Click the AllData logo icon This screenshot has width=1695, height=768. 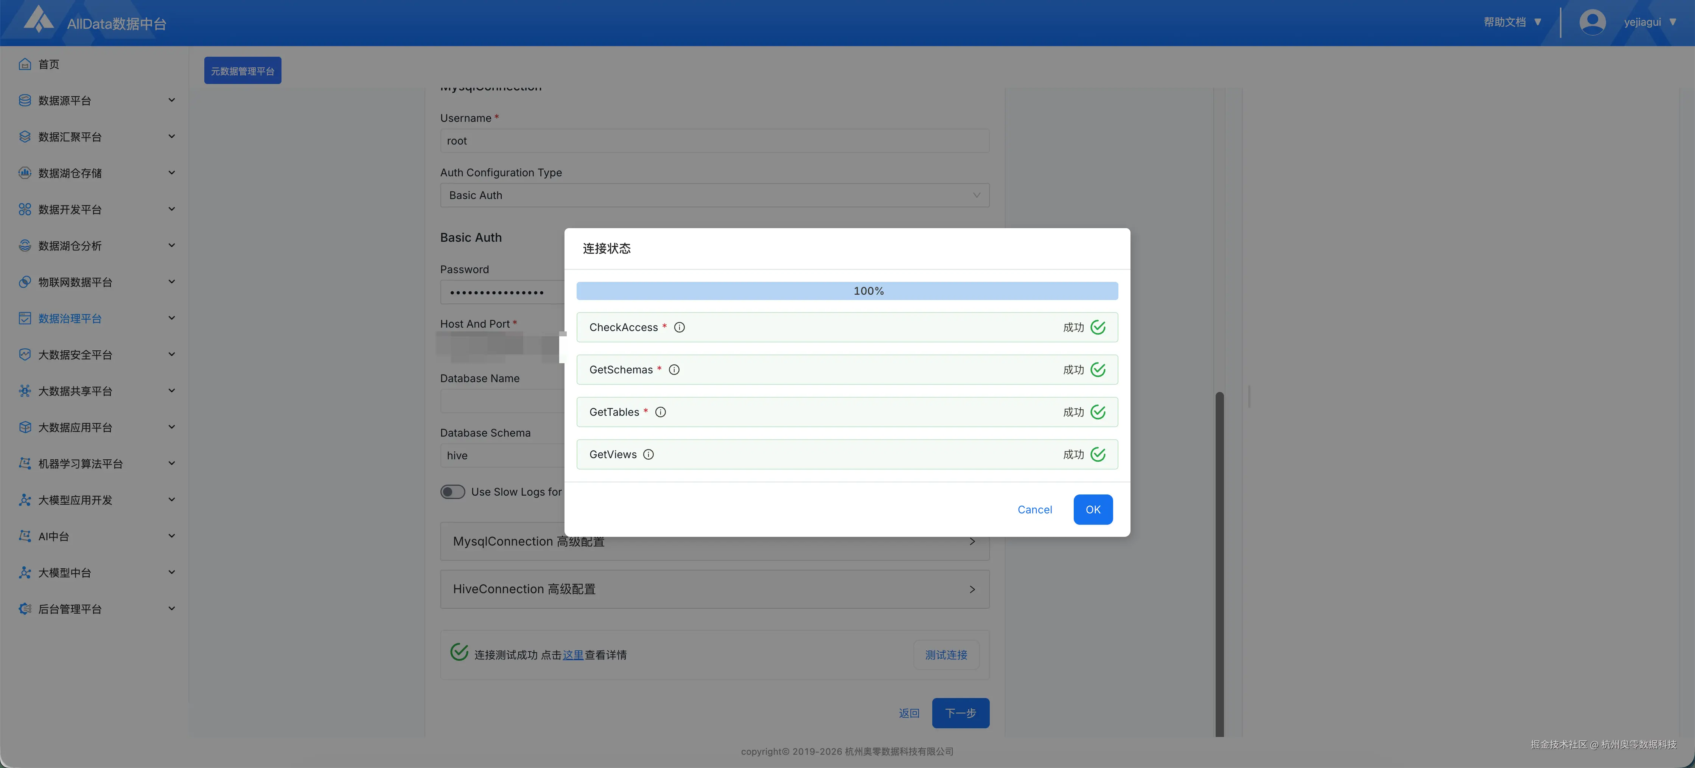(x=38, y=20)
